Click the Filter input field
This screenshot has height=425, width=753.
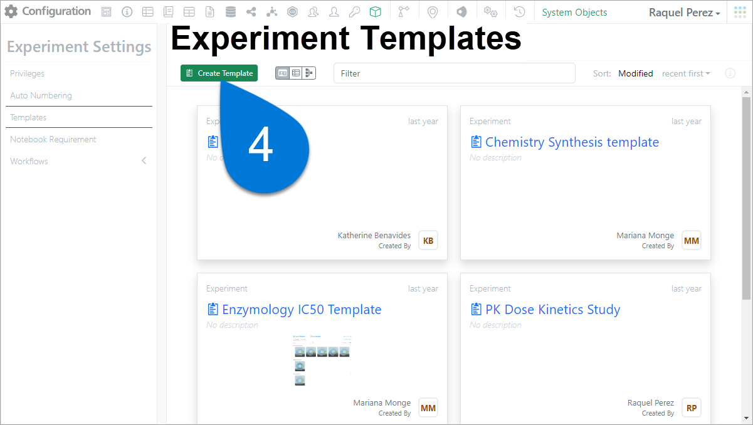(x=454, y=73)
